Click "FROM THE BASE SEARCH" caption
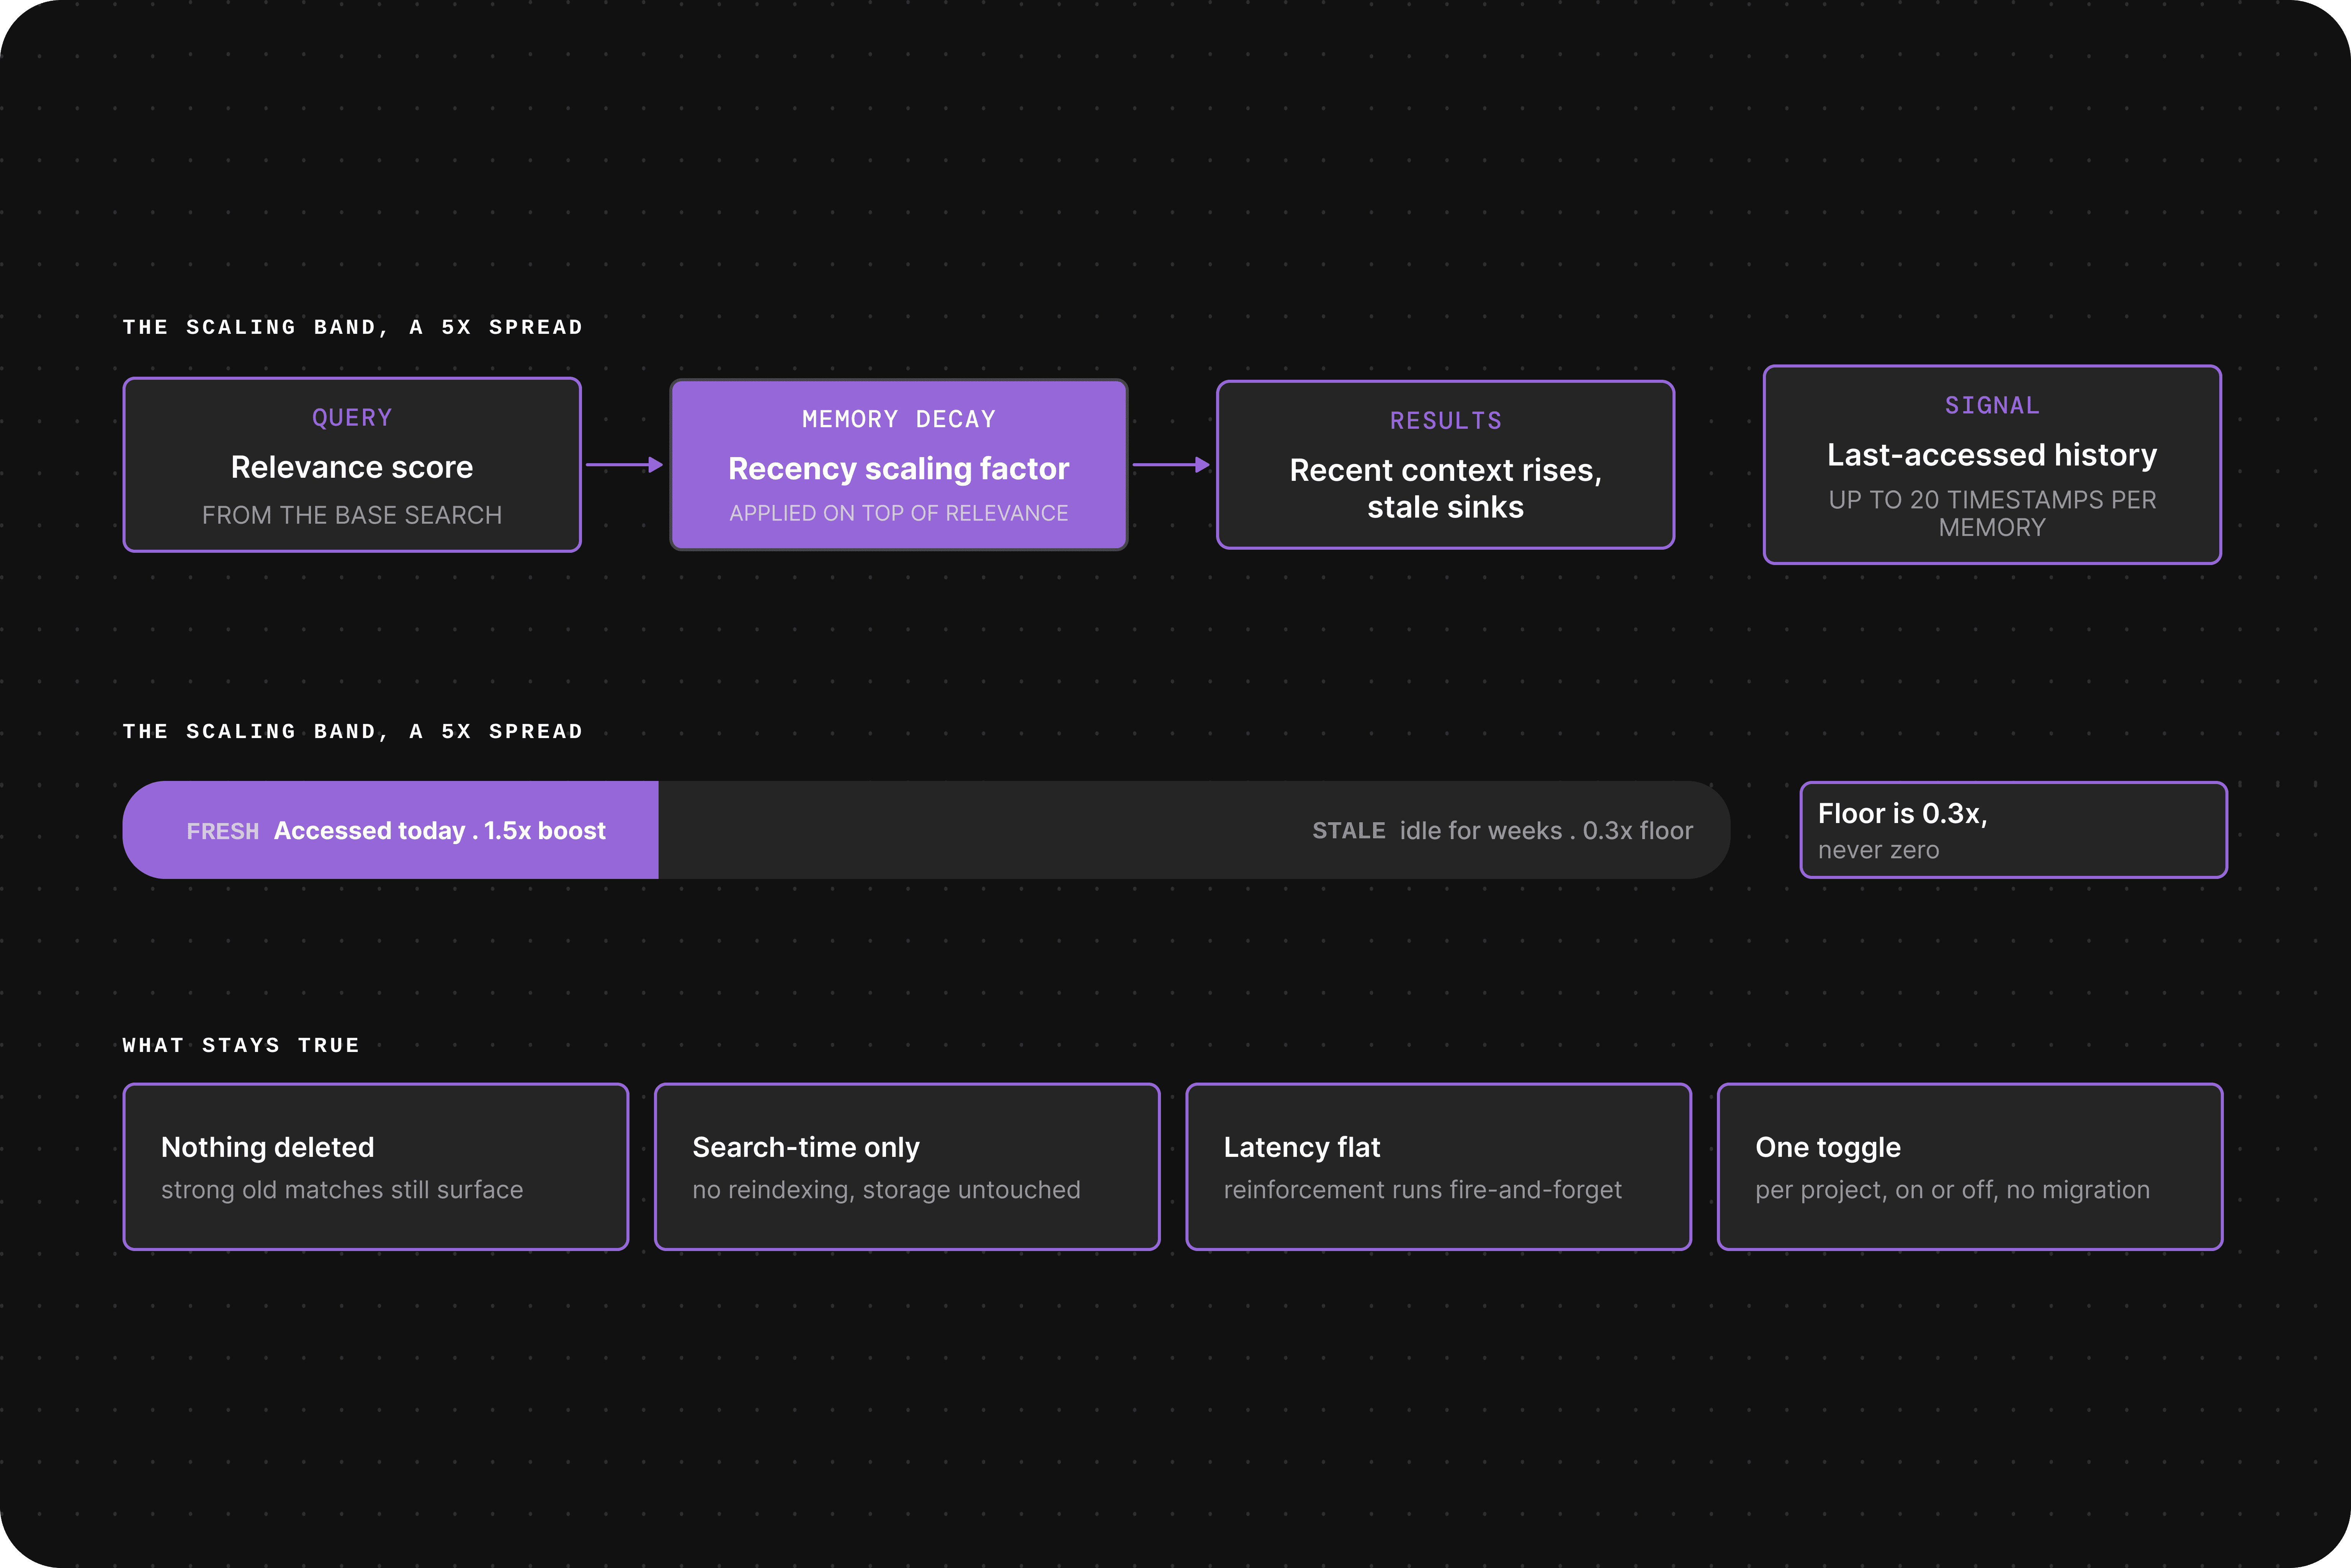Screen dimensions: 2351x1568 352,515
